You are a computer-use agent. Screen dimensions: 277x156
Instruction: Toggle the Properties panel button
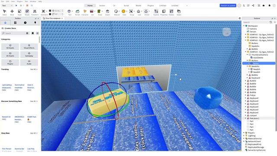click(x=164, y=12)
